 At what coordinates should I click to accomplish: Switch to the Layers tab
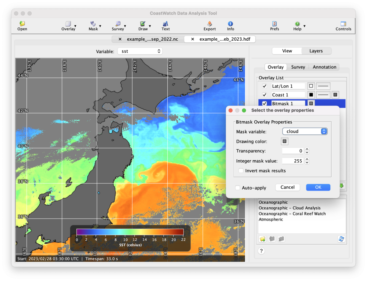pyautogui.click(x=316, y=51)
